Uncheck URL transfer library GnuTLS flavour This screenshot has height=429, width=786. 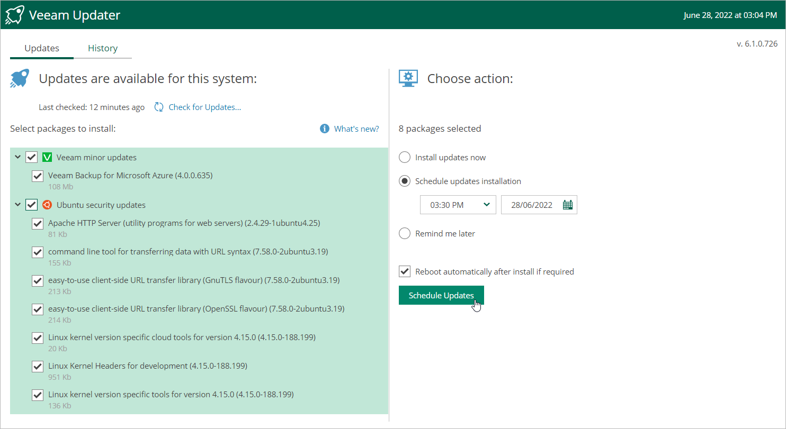[38, 280]
